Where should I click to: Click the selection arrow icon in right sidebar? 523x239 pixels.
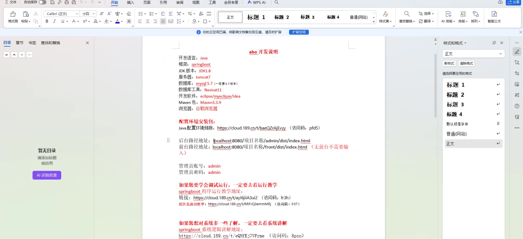[x=517, y=62]
